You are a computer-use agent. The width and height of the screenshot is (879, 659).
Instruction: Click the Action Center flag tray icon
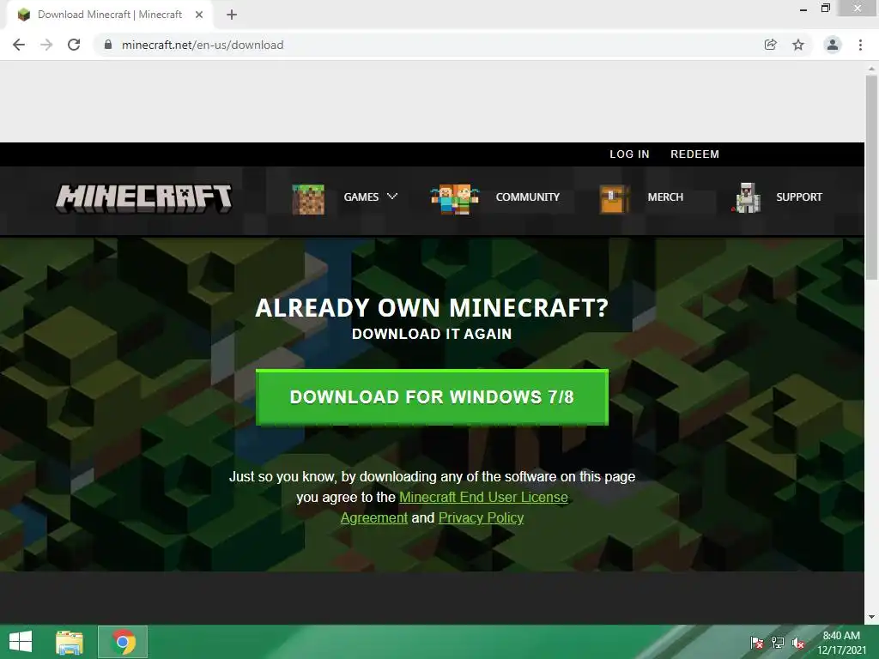757,643
